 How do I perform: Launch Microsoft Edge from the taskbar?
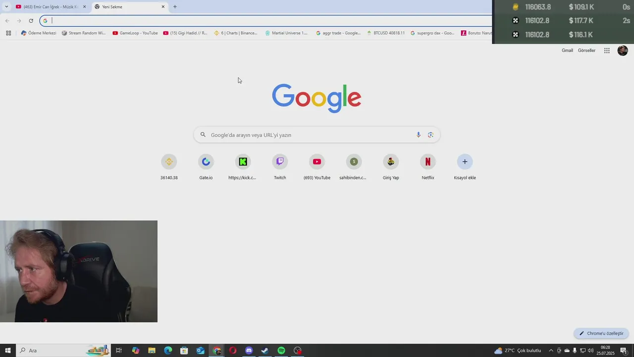tap(168, 351)
